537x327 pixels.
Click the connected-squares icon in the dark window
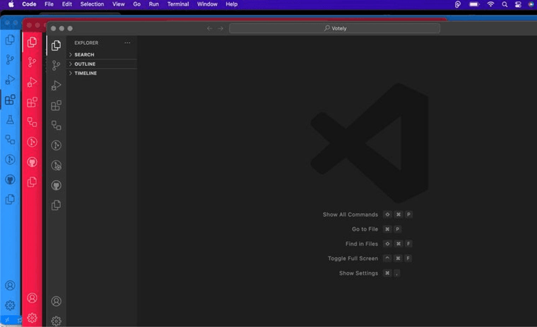pyautogui.click(x=56, y=125)
